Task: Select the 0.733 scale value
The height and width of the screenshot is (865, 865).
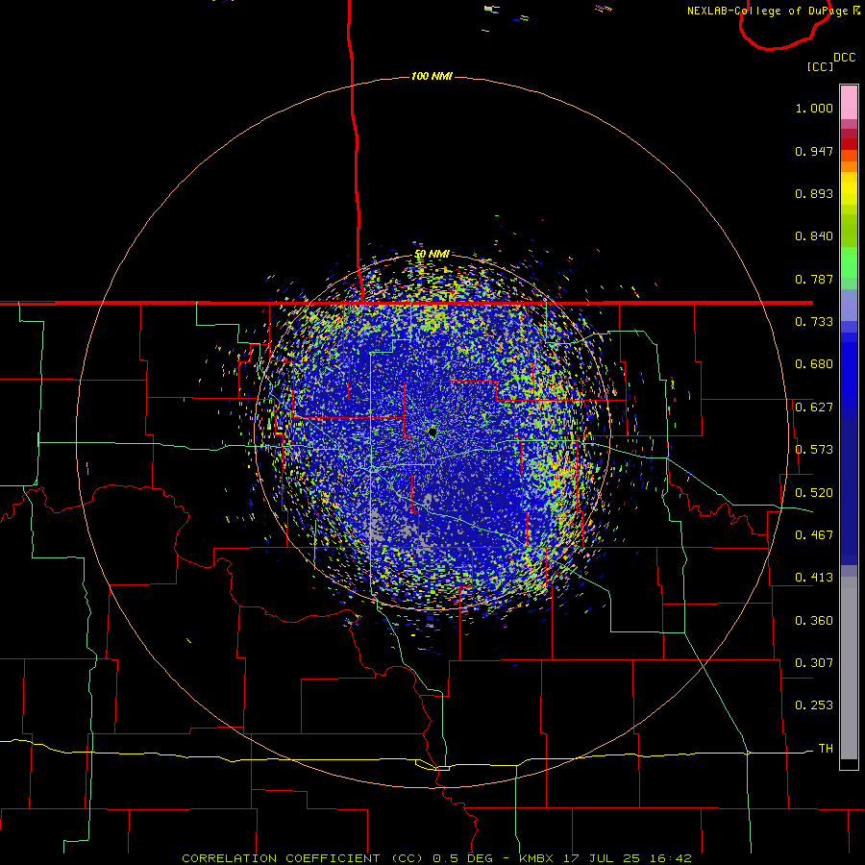Action: click(814, 322)
